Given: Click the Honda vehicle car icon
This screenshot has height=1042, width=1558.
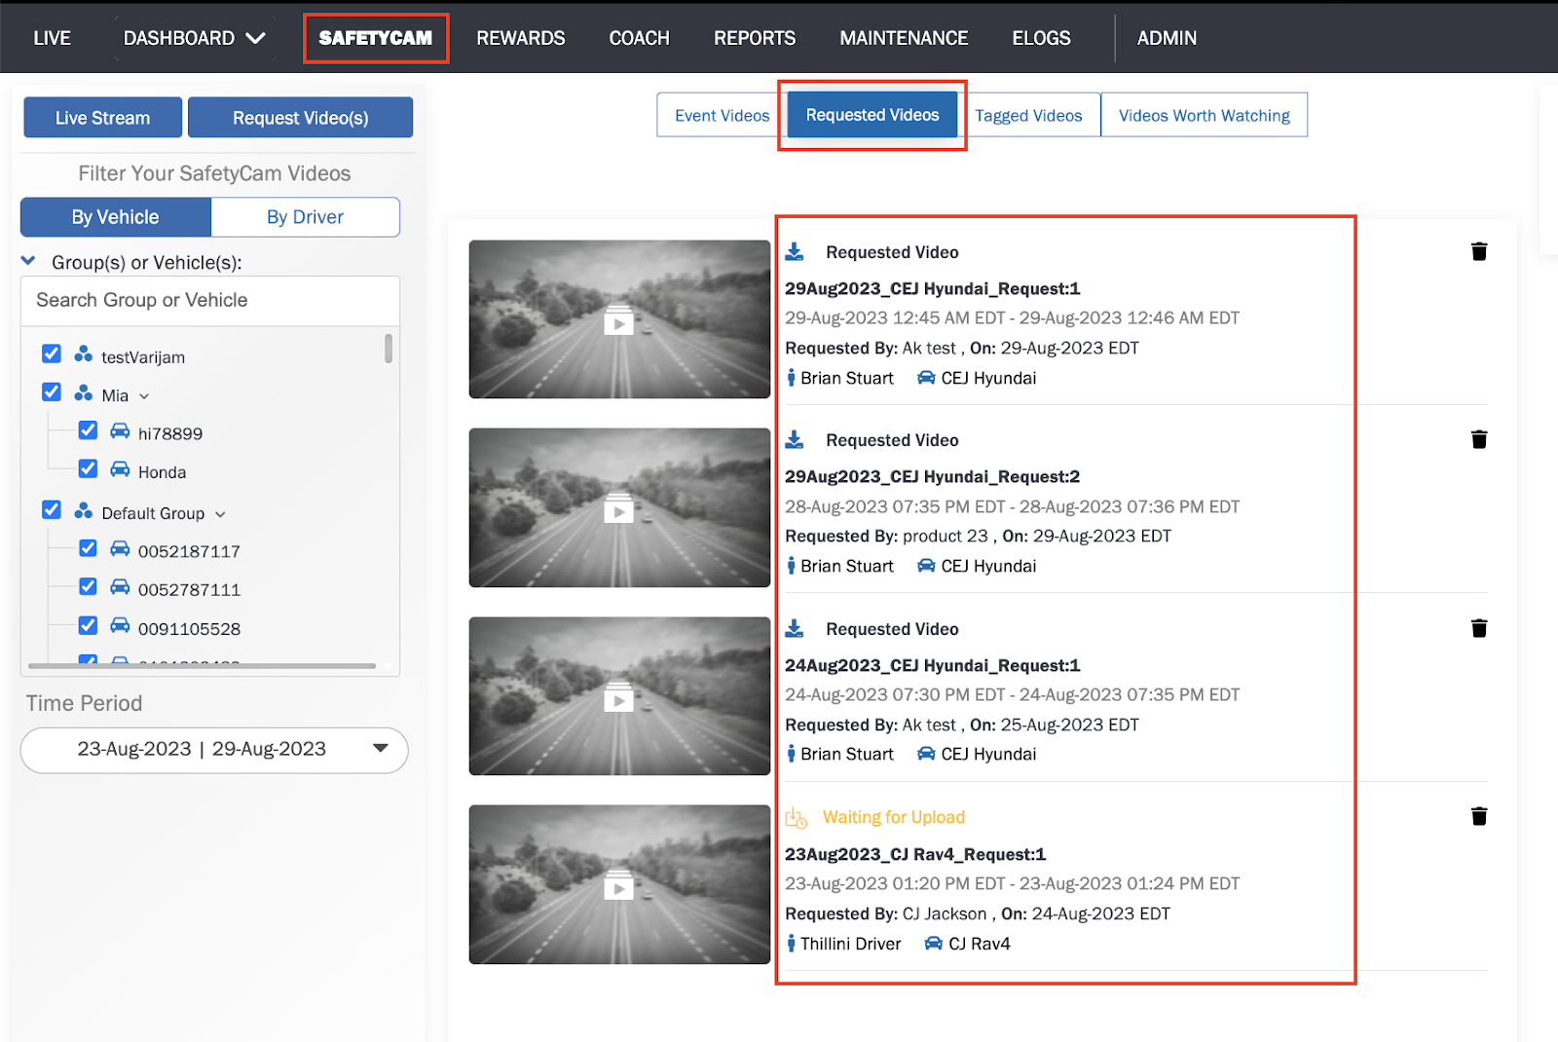Looking at the screenshot, I should click(120, 470).
